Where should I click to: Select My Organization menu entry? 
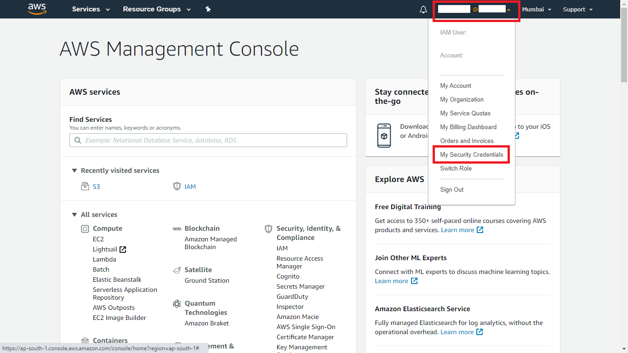tap(462, 99)
